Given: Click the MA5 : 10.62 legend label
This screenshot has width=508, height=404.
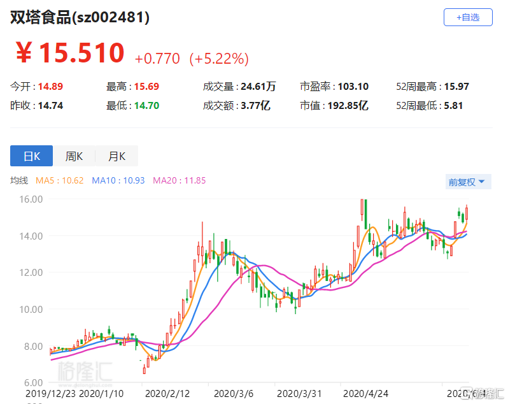Looking at the screenshot, I should pyautogui.click(x=60, y=180).
